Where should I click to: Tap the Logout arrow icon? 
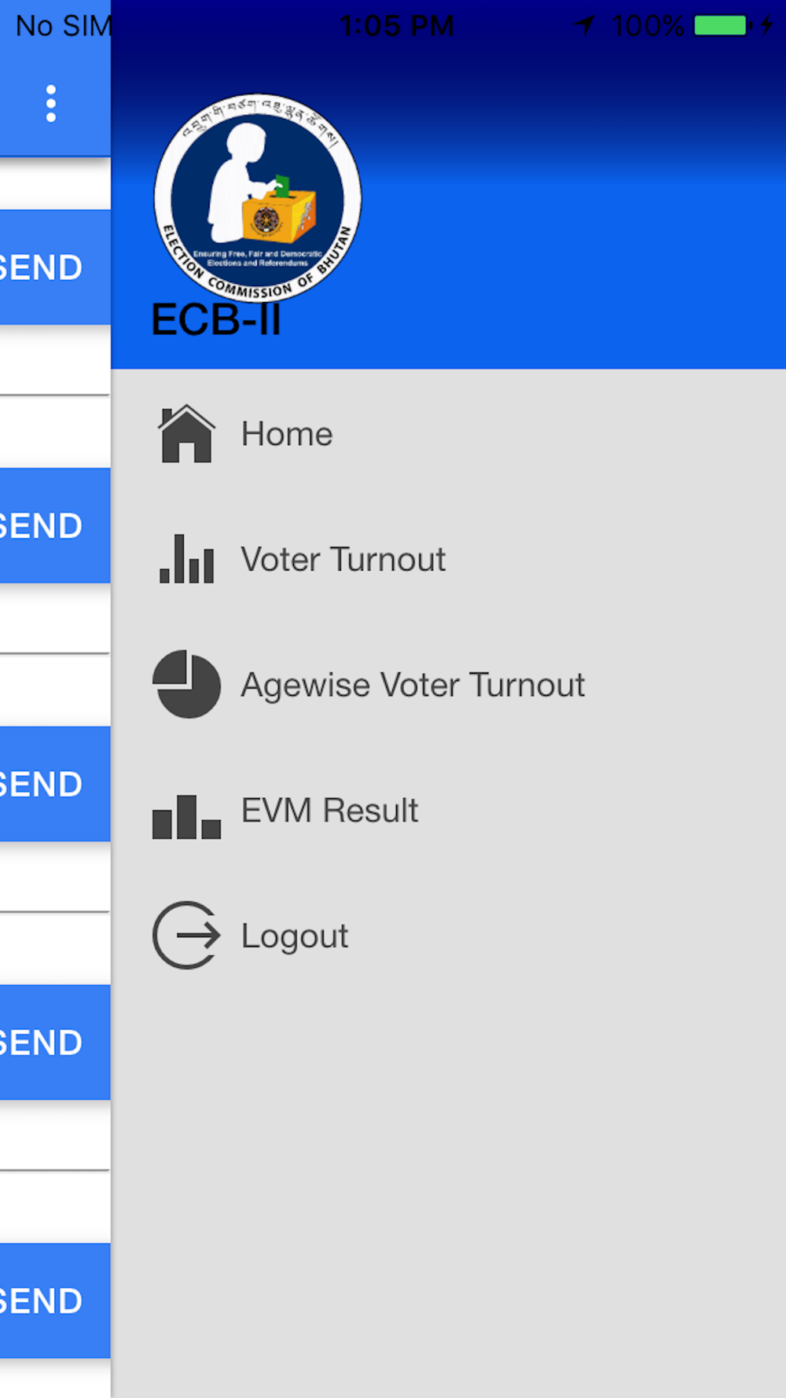[186, 935]
